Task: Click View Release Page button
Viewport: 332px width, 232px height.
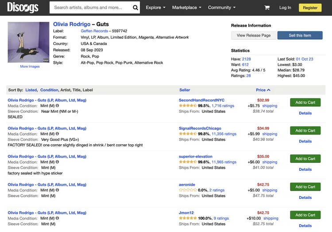Action: tap(254, 35)
